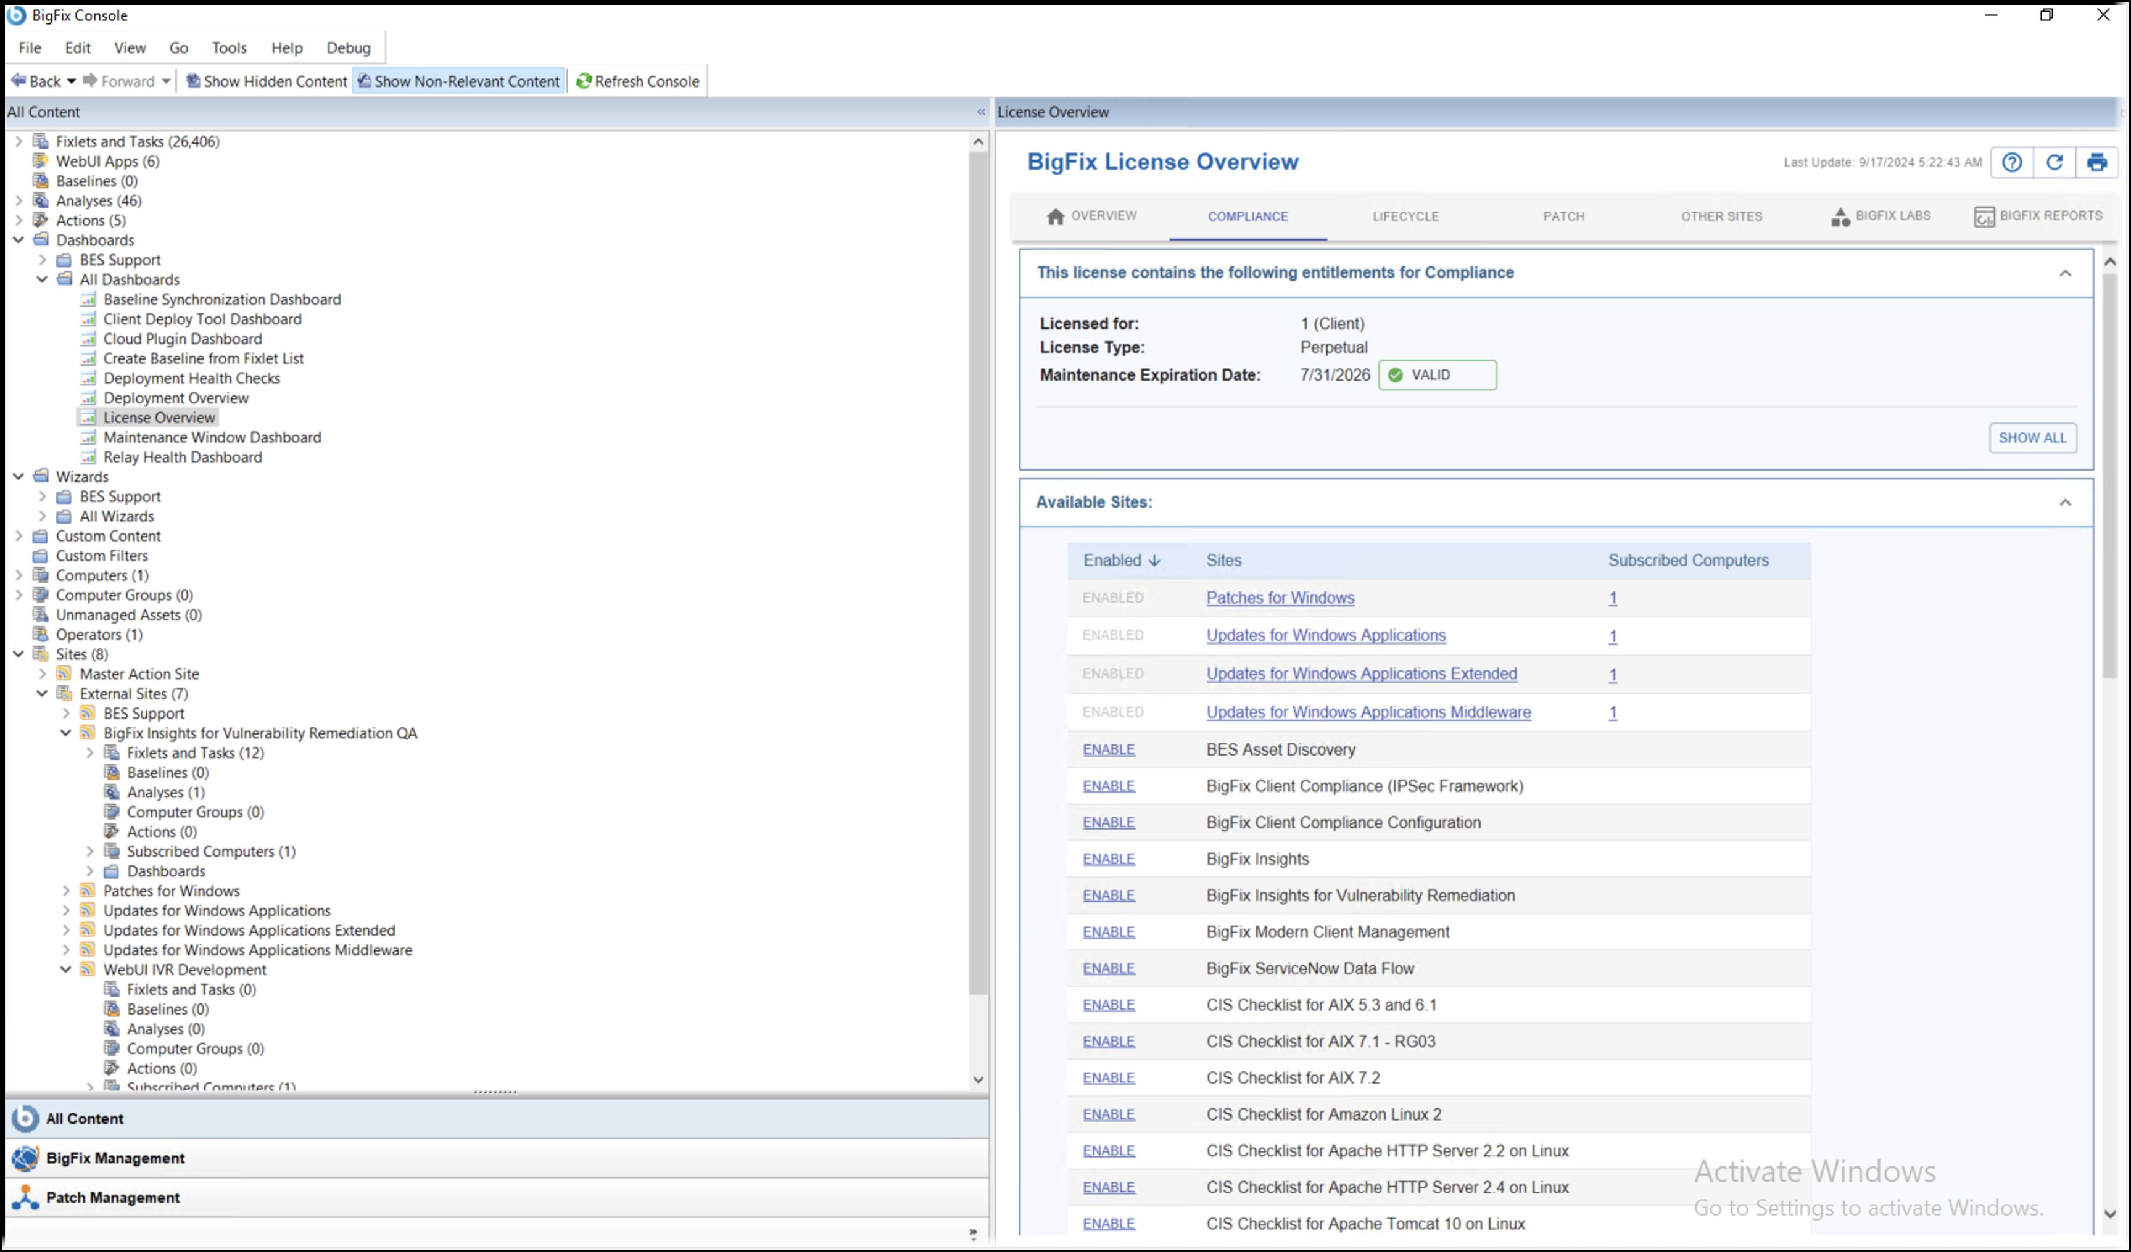The width and height of the screenshot is (2131, 1252).
Task: Collapse the Available Sites section
Action: [2065, 502]
